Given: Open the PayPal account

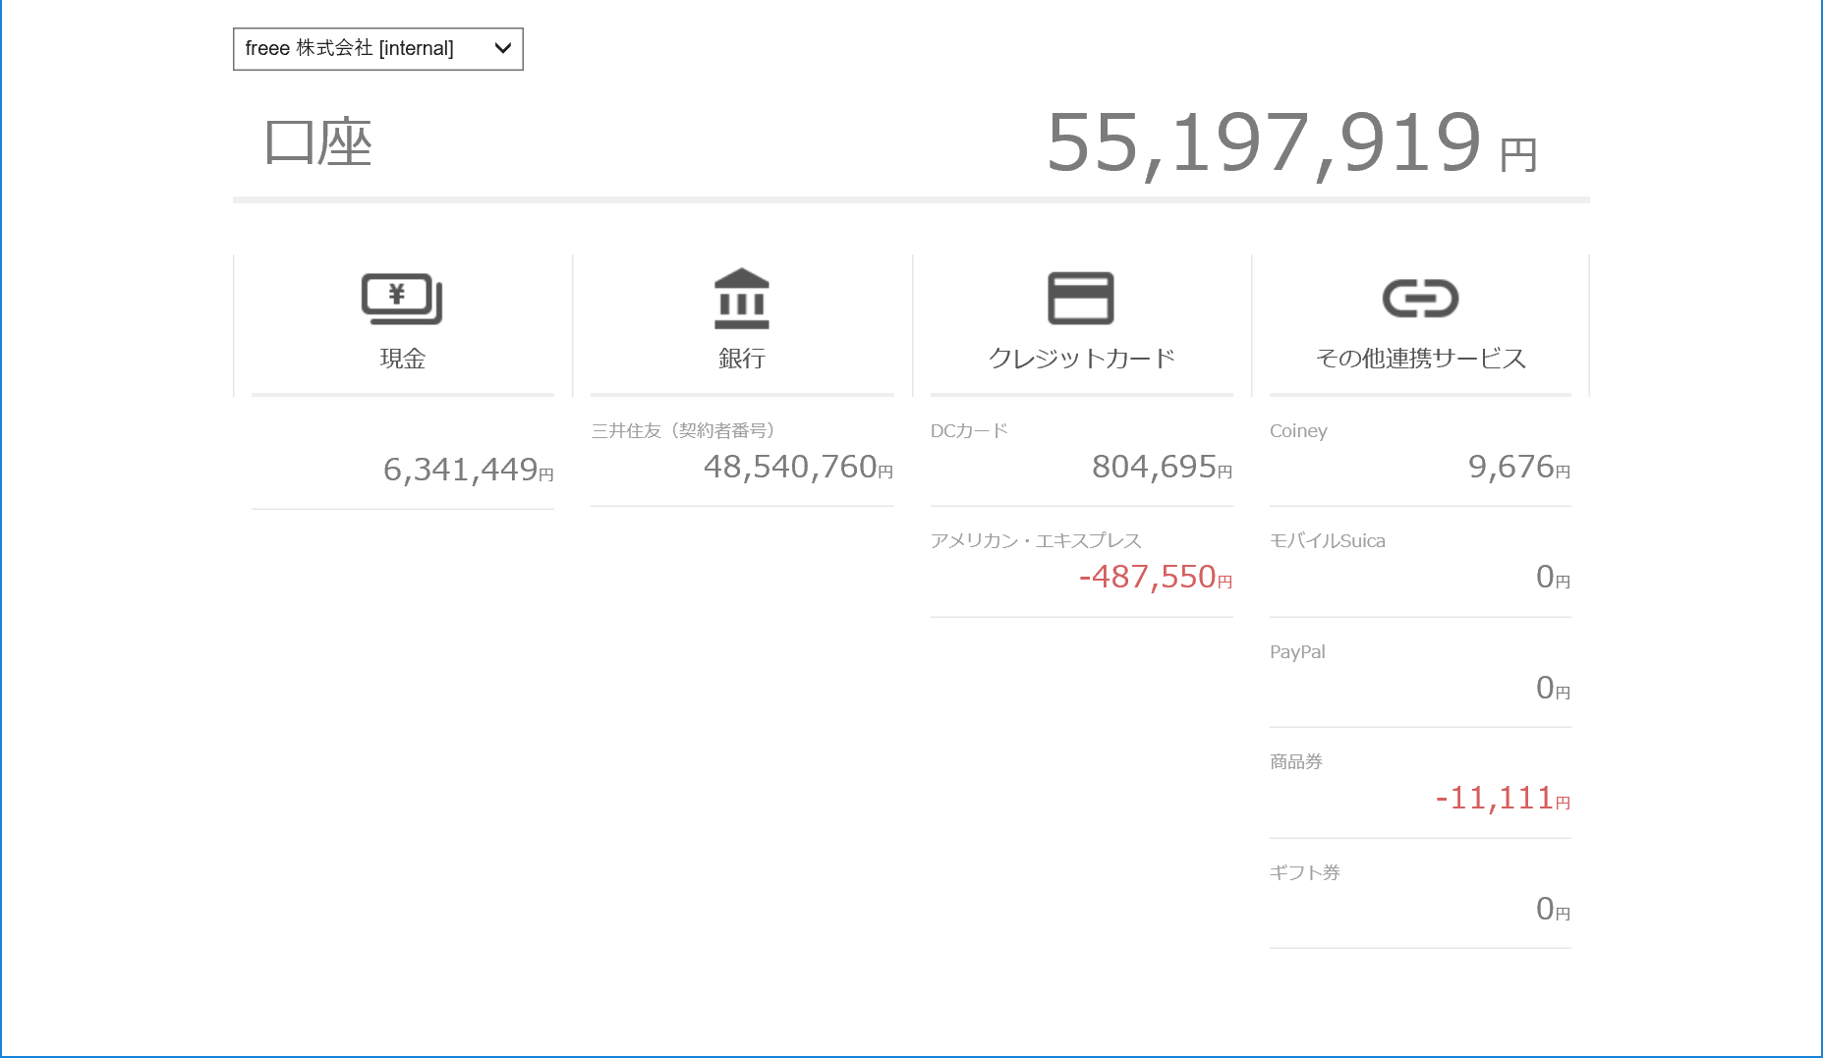Looking at the screenshot, I should click(x=1297, y=651).
